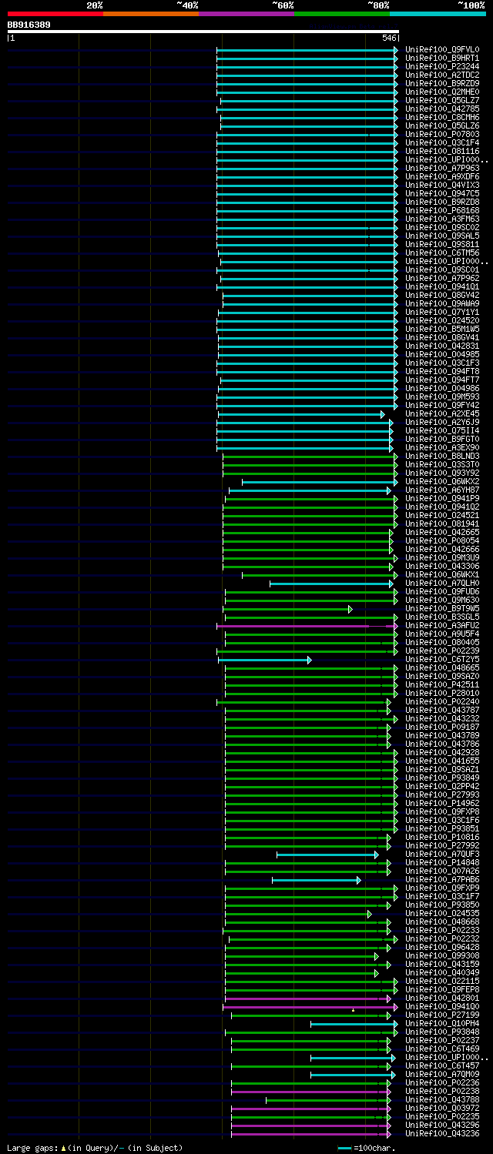This screenshot has height=1154, width=493.
Task: Select hit label UniRef100_A7P963
Action: pos(442,168)
